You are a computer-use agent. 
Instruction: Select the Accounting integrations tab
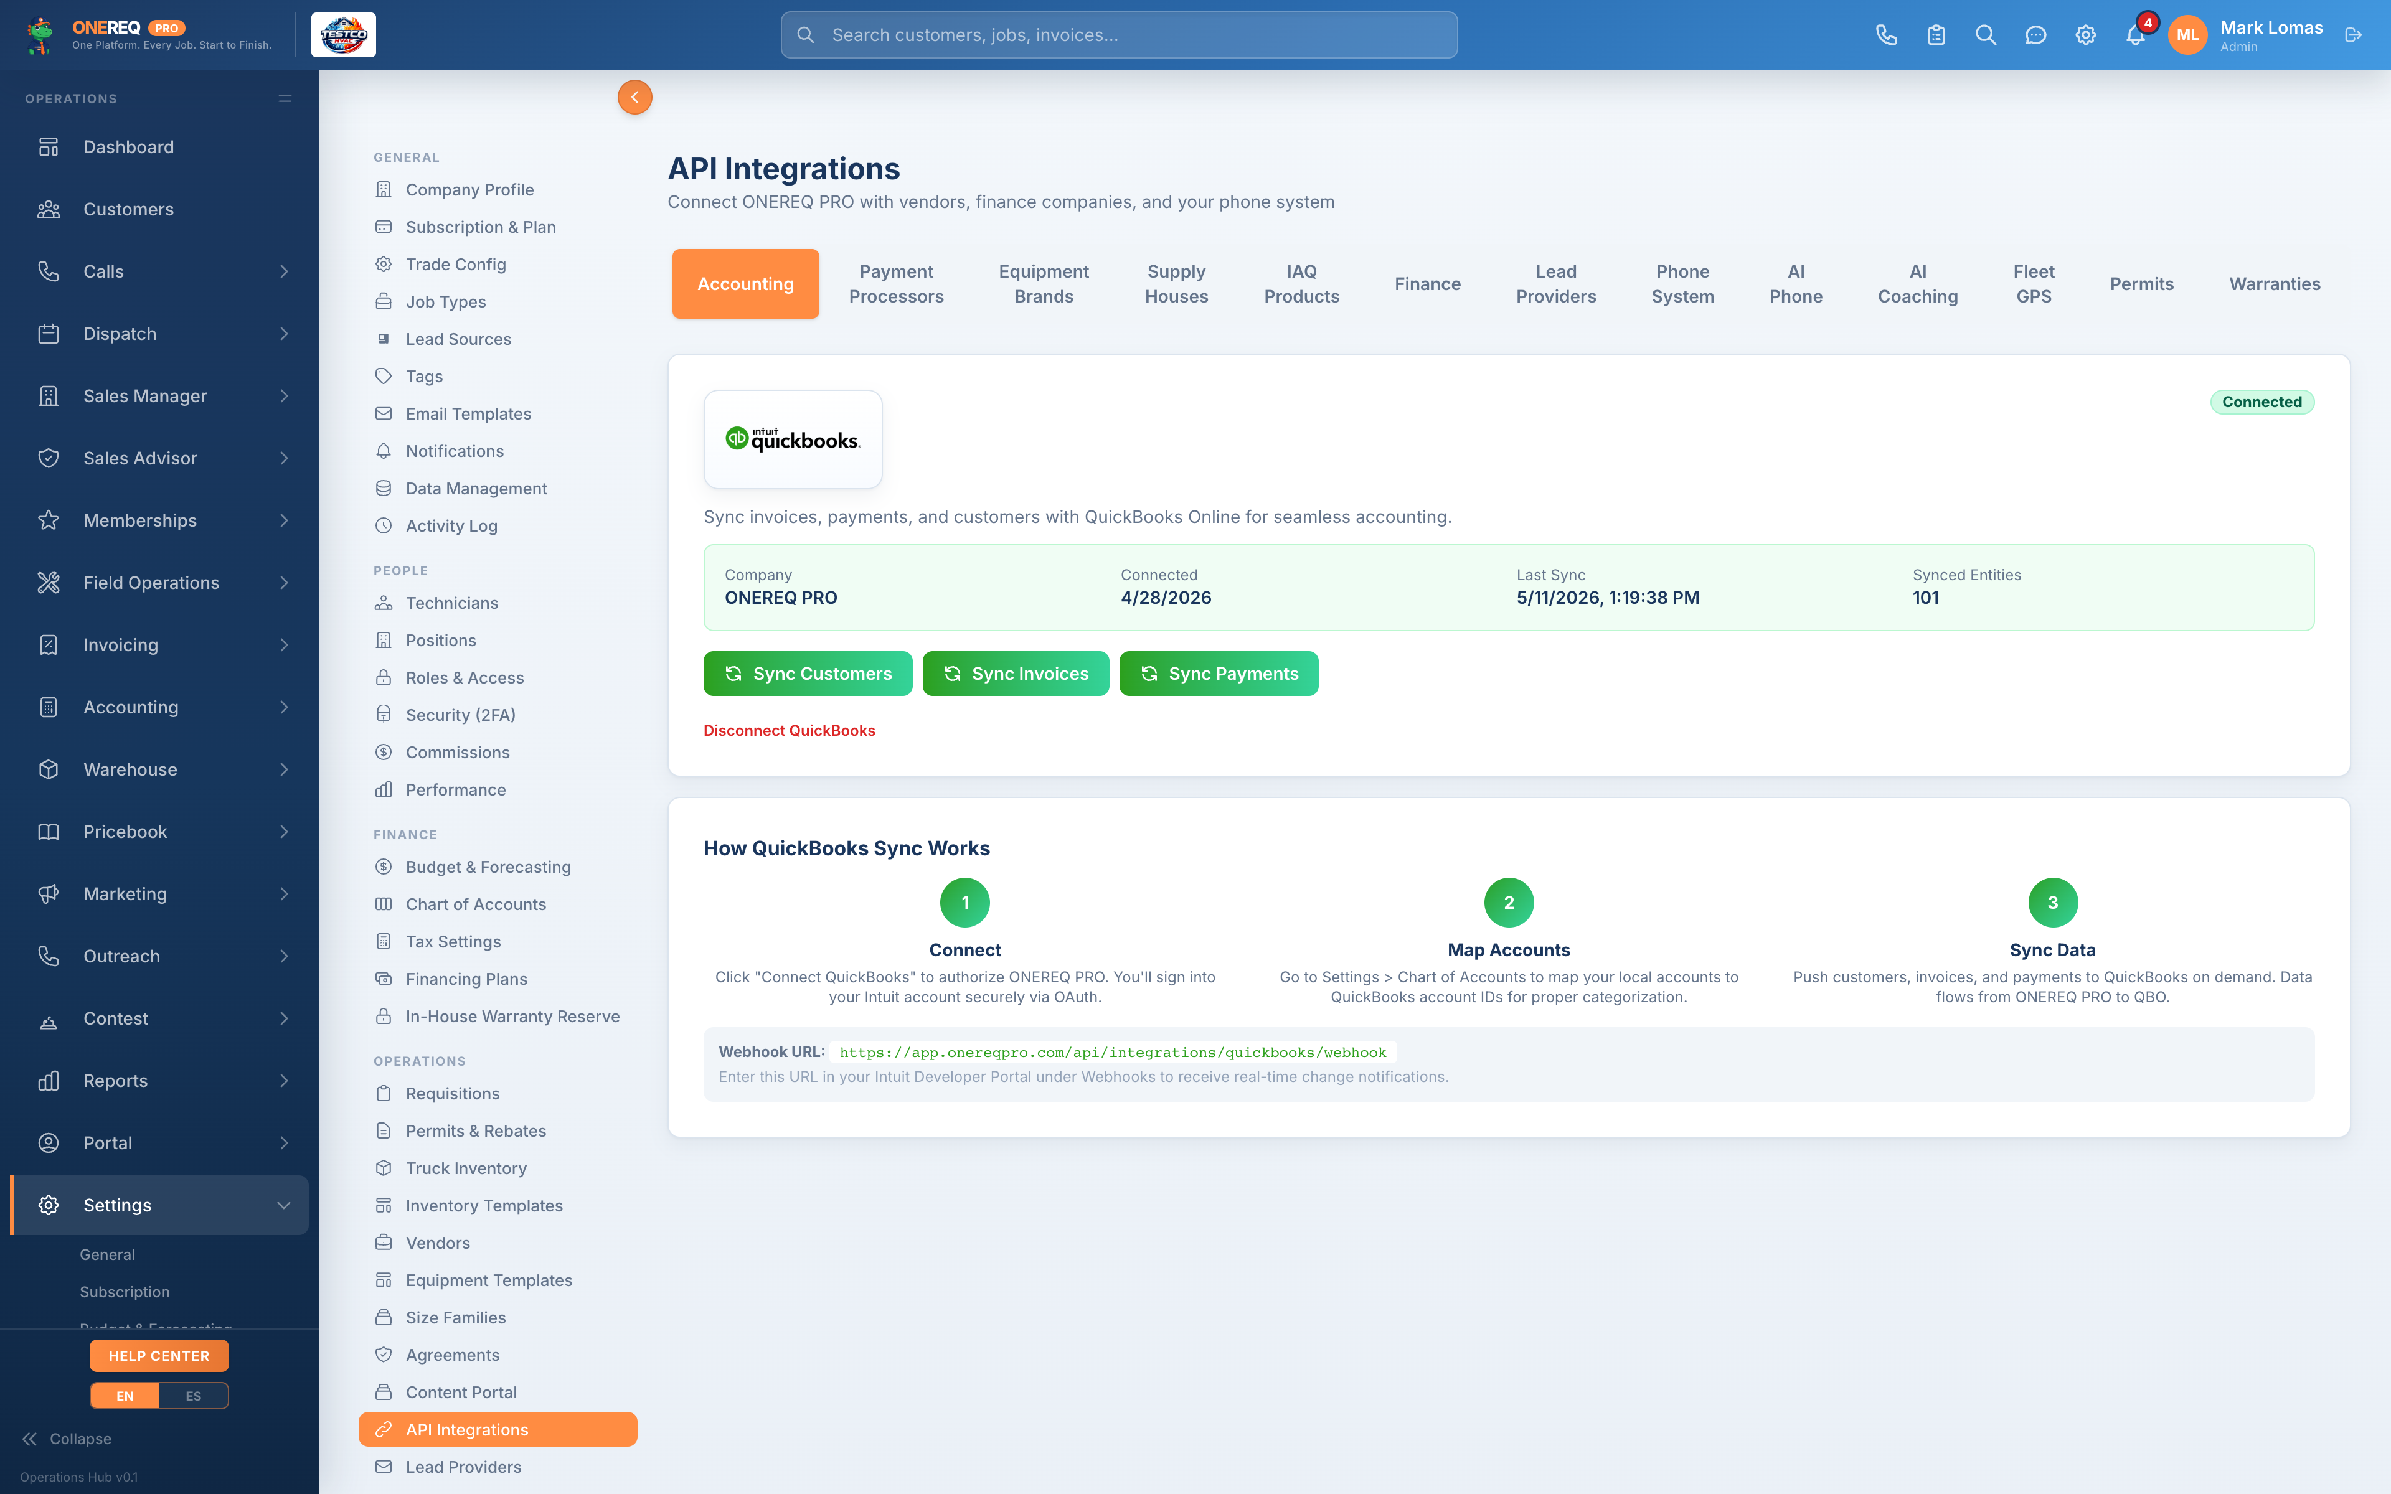[746, 284]
